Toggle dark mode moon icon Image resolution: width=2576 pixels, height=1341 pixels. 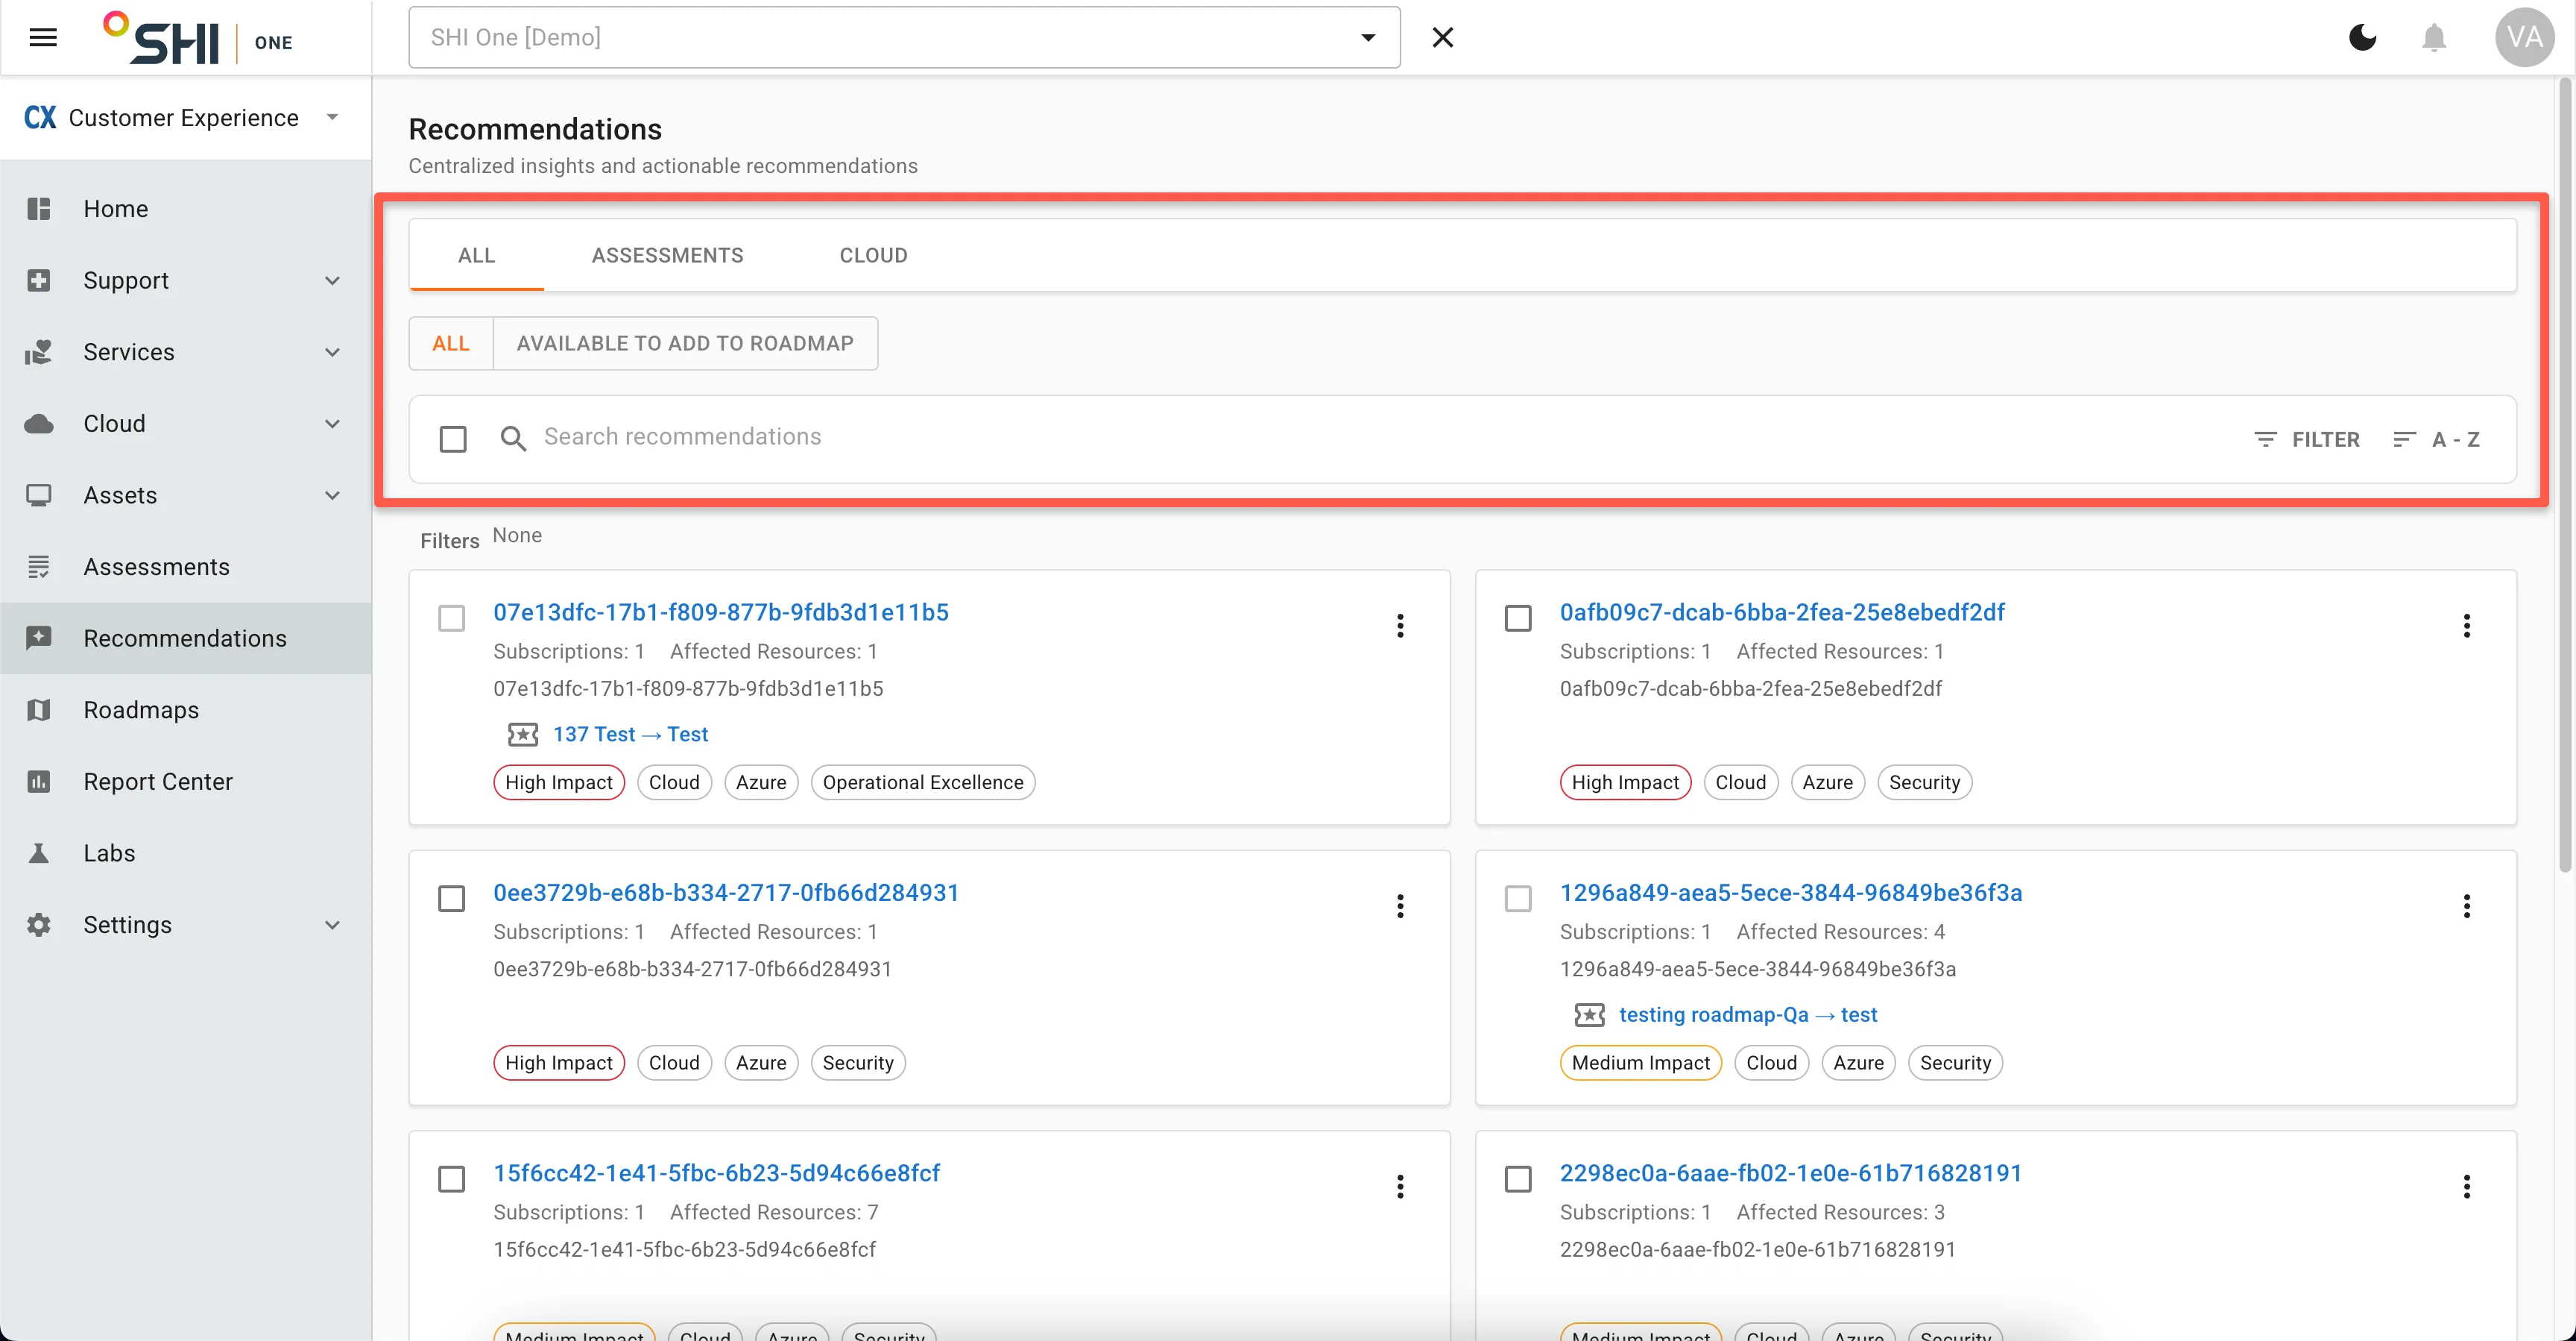[x=2362, y=38]
